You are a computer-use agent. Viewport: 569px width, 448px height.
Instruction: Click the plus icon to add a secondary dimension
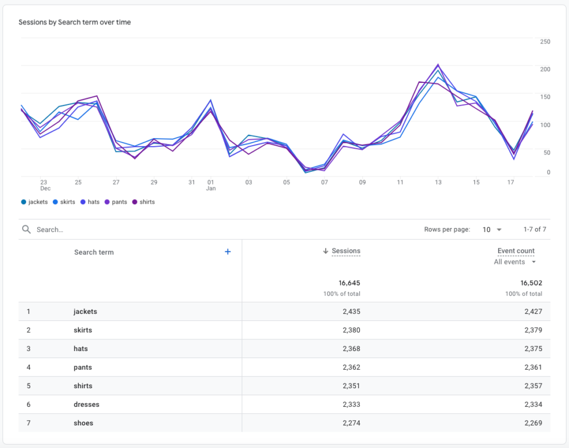coord(228,251)
